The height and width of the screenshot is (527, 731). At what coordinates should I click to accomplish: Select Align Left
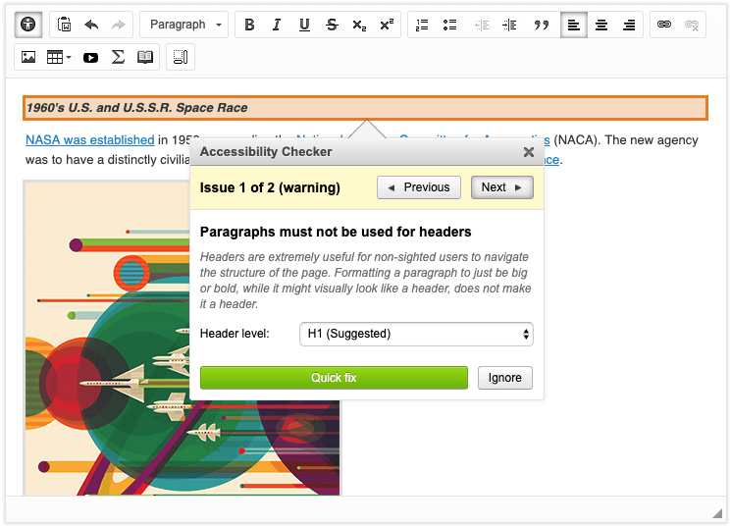click(574, 25)
